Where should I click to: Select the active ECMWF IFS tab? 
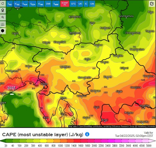pyautogui.click(x=65, y=4)
